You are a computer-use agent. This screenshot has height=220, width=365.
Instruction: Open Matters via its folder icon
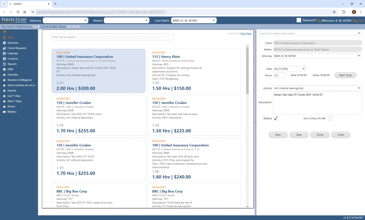click(4, 112)
